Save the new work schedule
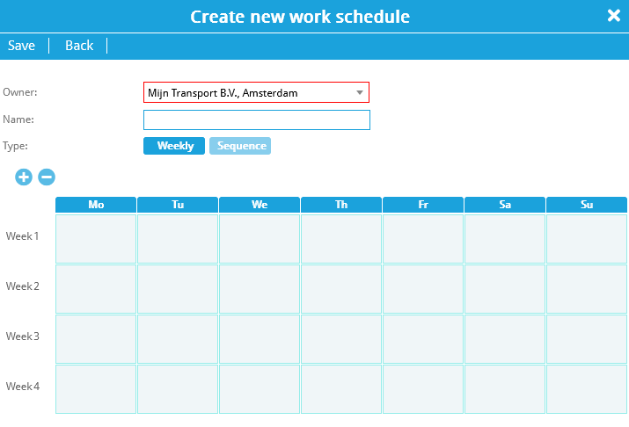Viewport: 629px width, 427px height. [x=21, y=46]
